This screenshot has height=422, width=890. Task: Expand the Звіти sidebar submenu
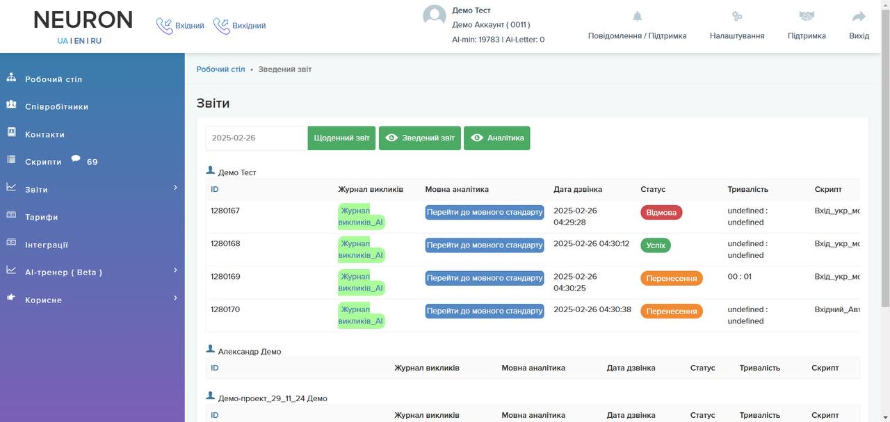pyautogui.click(x=175, y=188)
